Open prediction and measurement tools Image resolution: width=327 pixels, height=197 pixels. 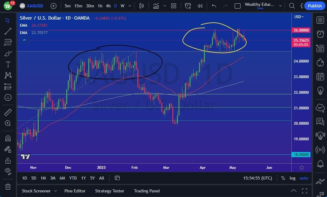pos(8,86)
